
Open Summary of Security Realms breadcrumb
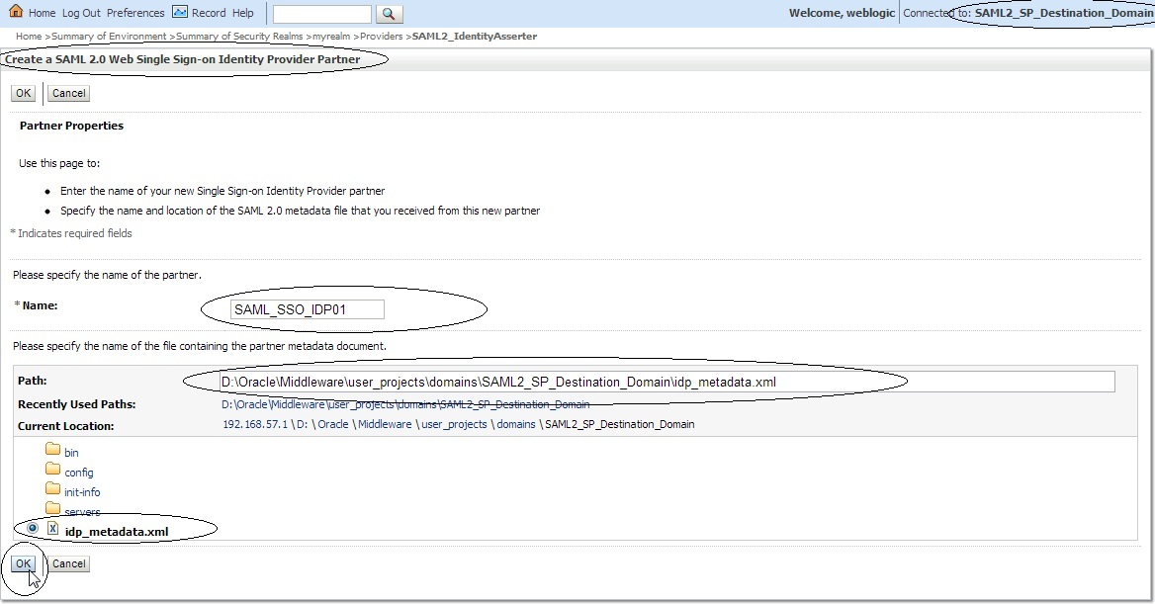coord(239,37)
